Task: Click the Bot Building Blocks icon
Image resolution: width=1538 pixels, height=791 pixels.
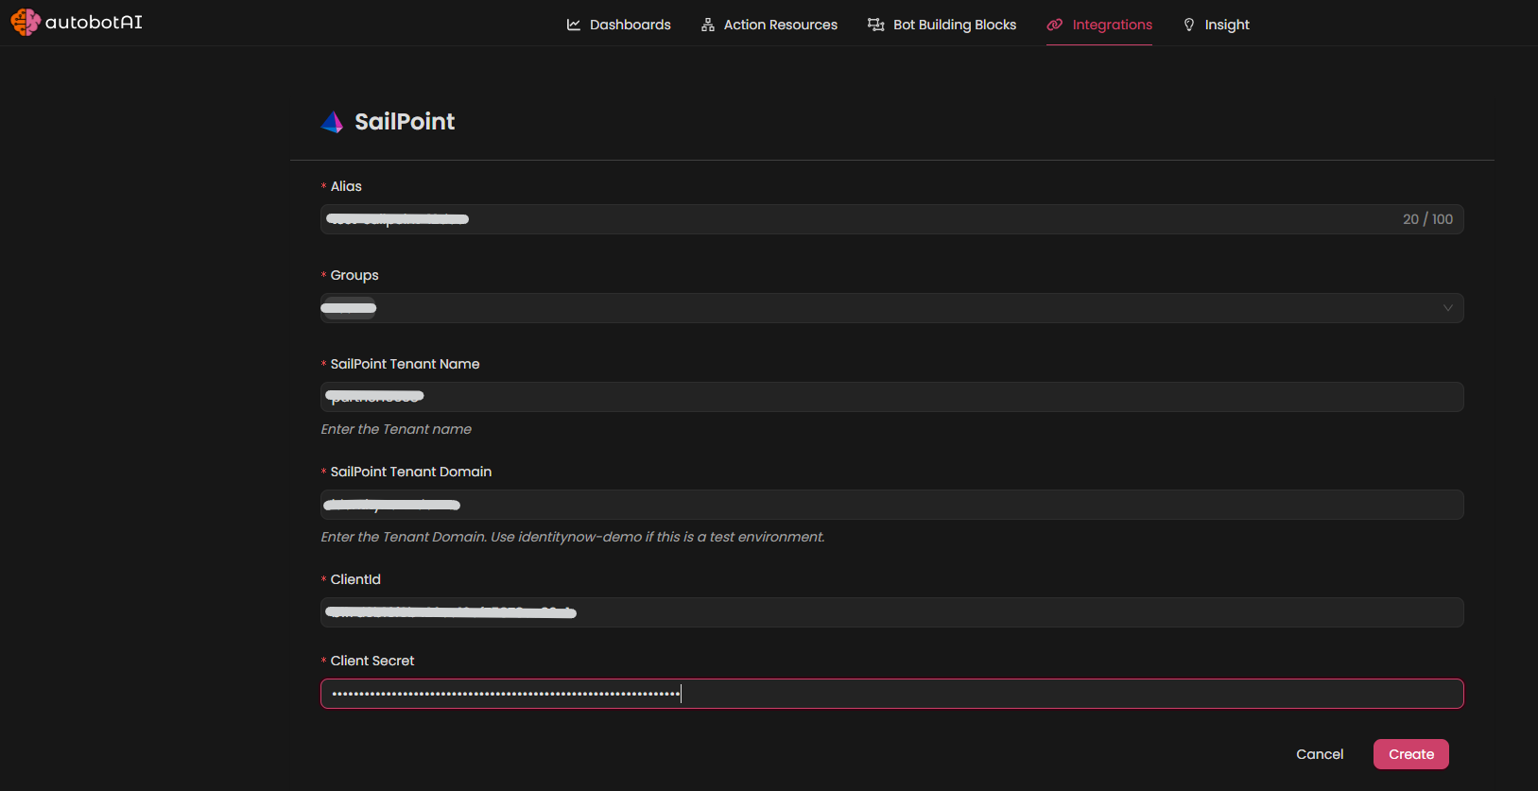Action: pos(876,25)
